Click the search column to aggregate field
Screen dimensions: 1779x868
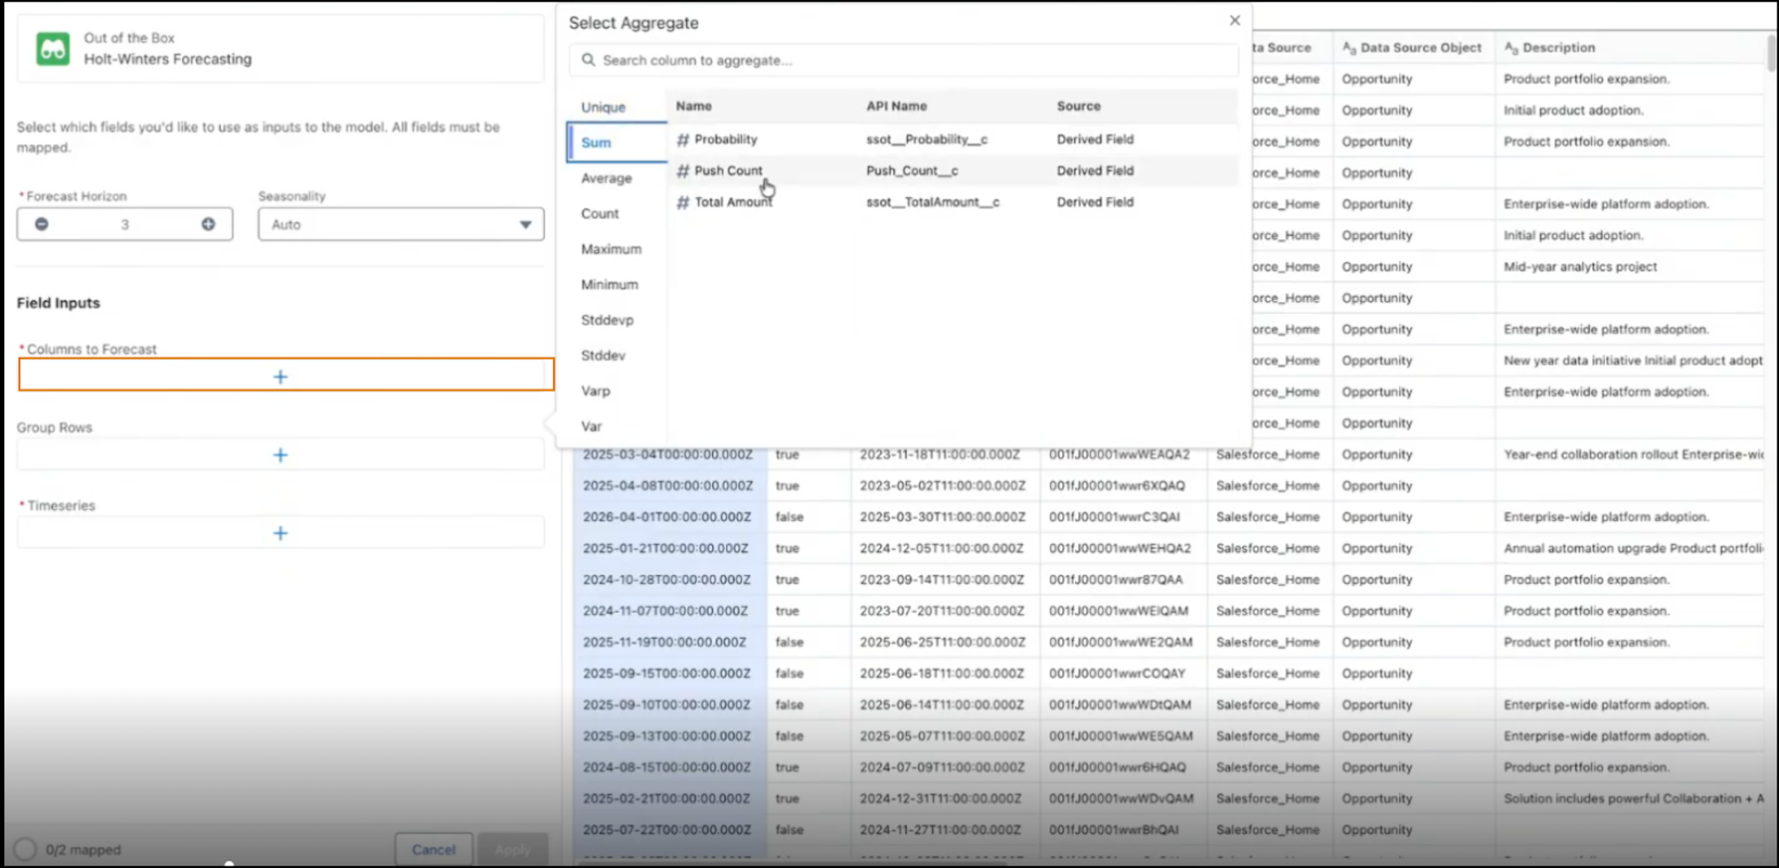pyautogui.click(x=904, y=60)
